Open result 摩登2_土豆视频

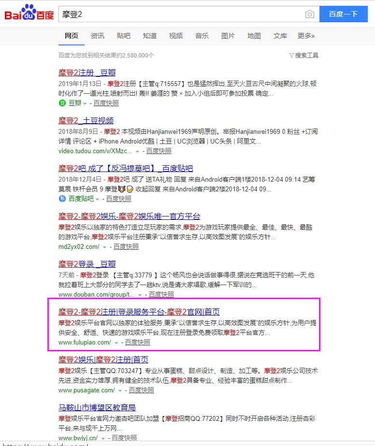(x=86, y=120)
